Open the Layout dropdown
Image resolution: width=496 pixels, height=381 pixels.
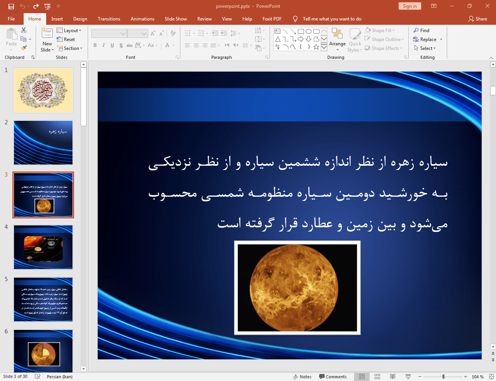[69, 30]
